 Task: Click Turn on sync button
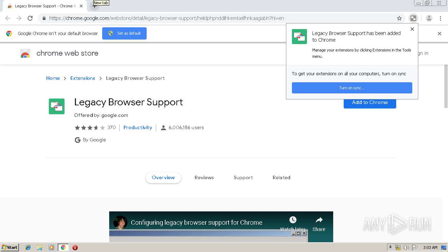[x=352, y=88]
